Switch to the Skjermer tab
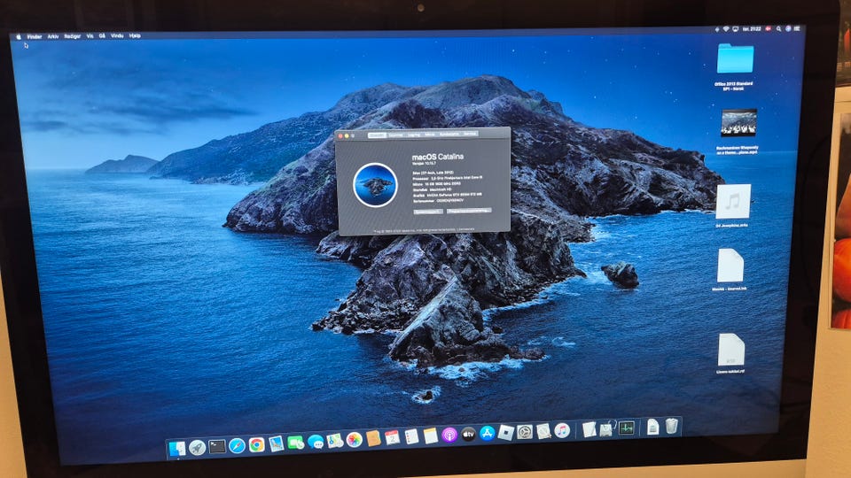Image resolution: width=851 pixels, height=478 pixels. [x=395, y=134]
